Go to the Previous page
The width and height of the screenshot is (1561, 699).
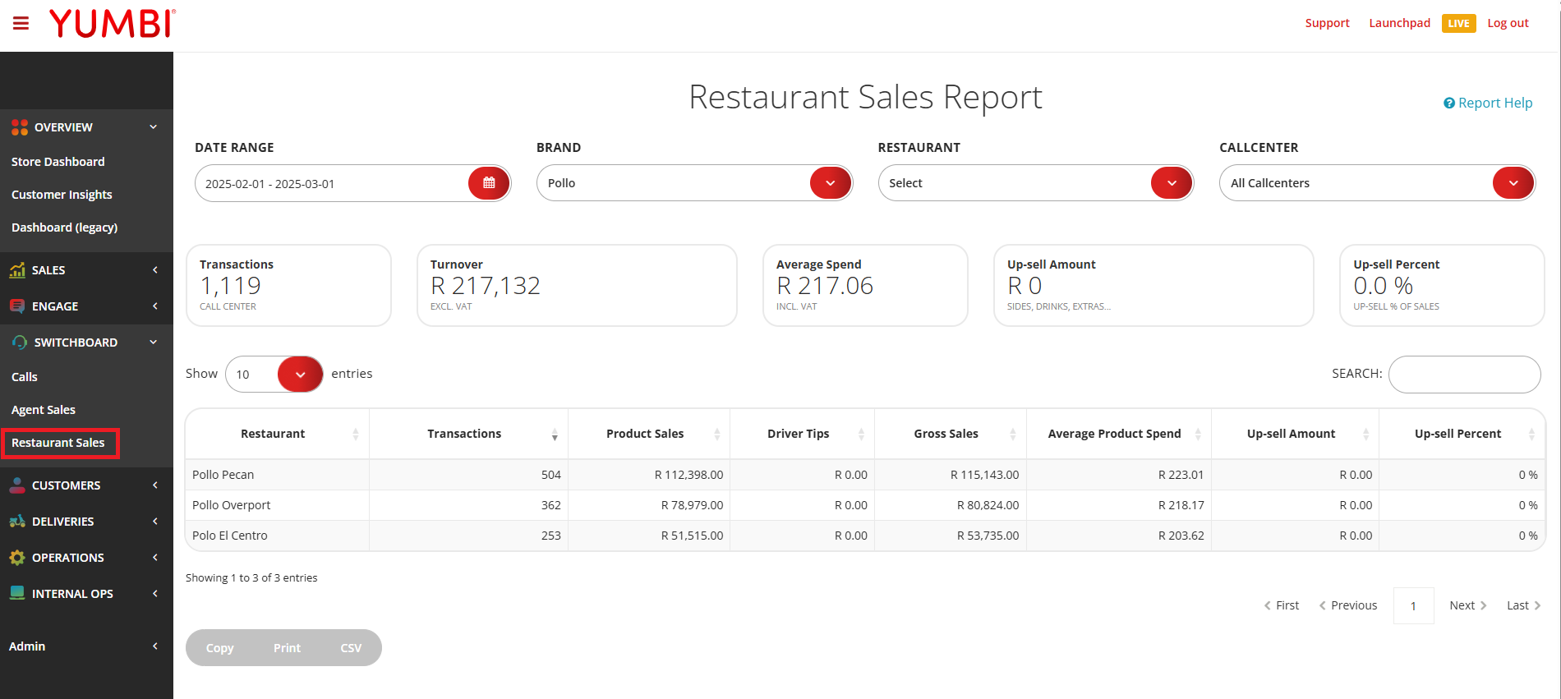(x=1348, y=605)
